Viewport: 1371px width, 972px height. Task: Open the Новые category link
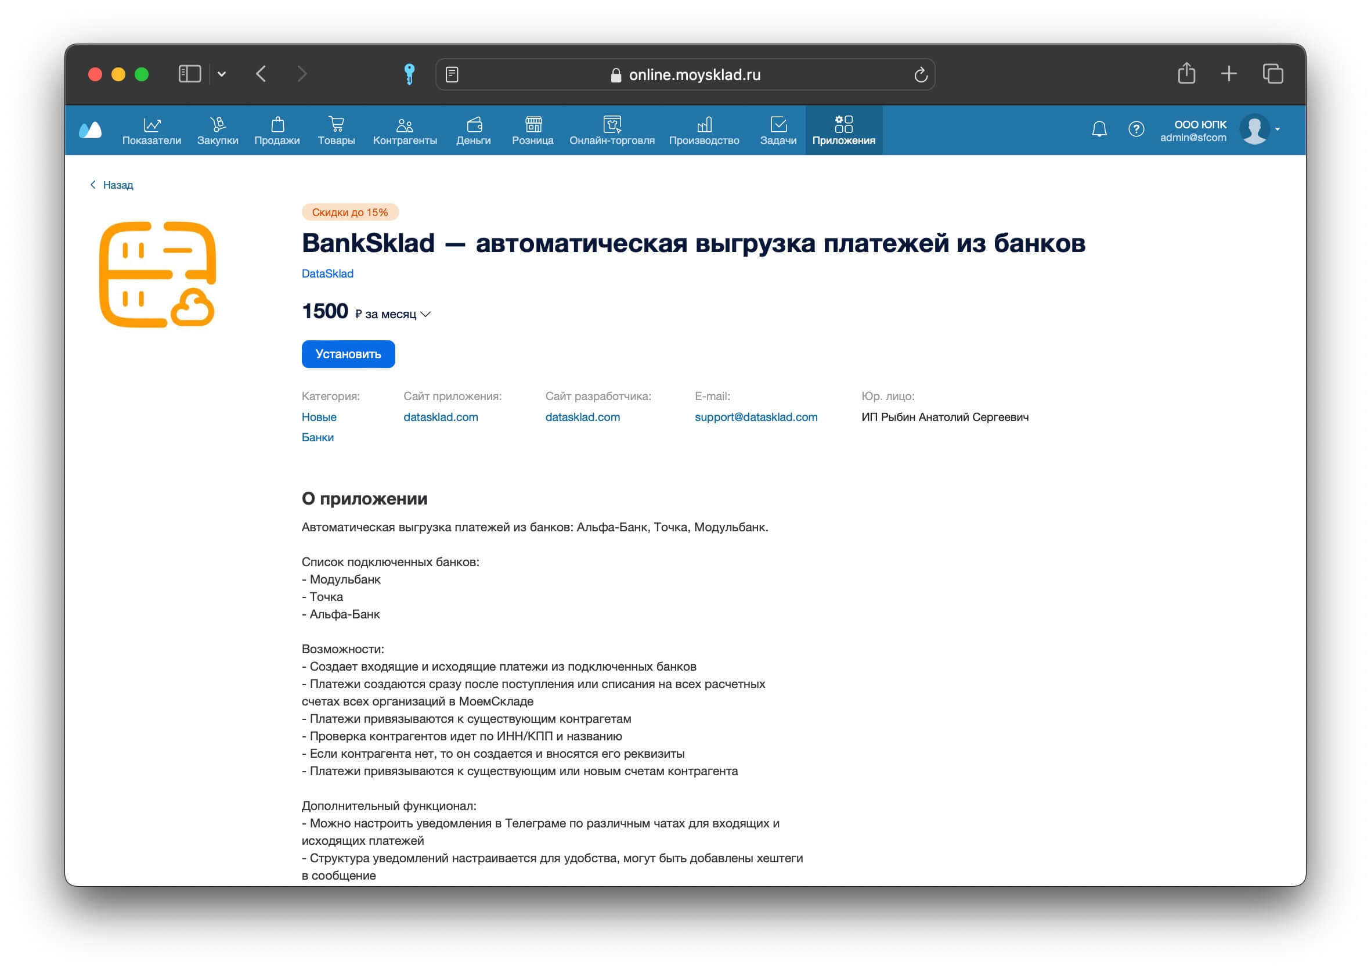pos(319,416)
